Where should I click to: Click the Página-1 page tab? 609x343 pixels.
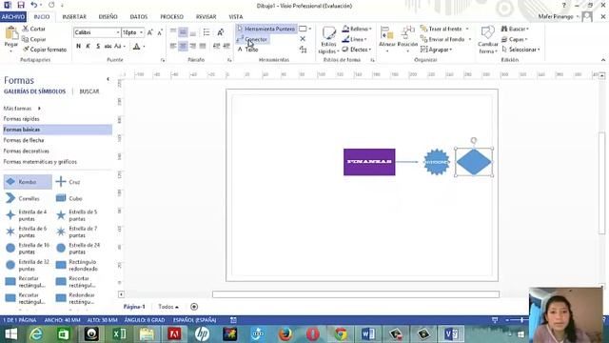tap(134, 307)
